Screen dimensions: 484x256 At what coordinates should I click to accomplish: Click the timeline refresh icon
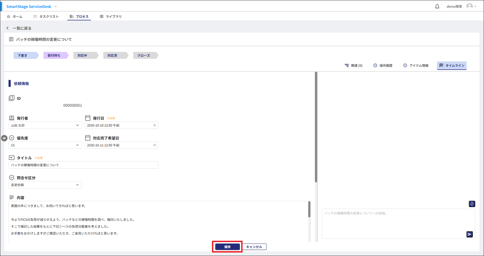pyautogui.click(x=472, y=204)
